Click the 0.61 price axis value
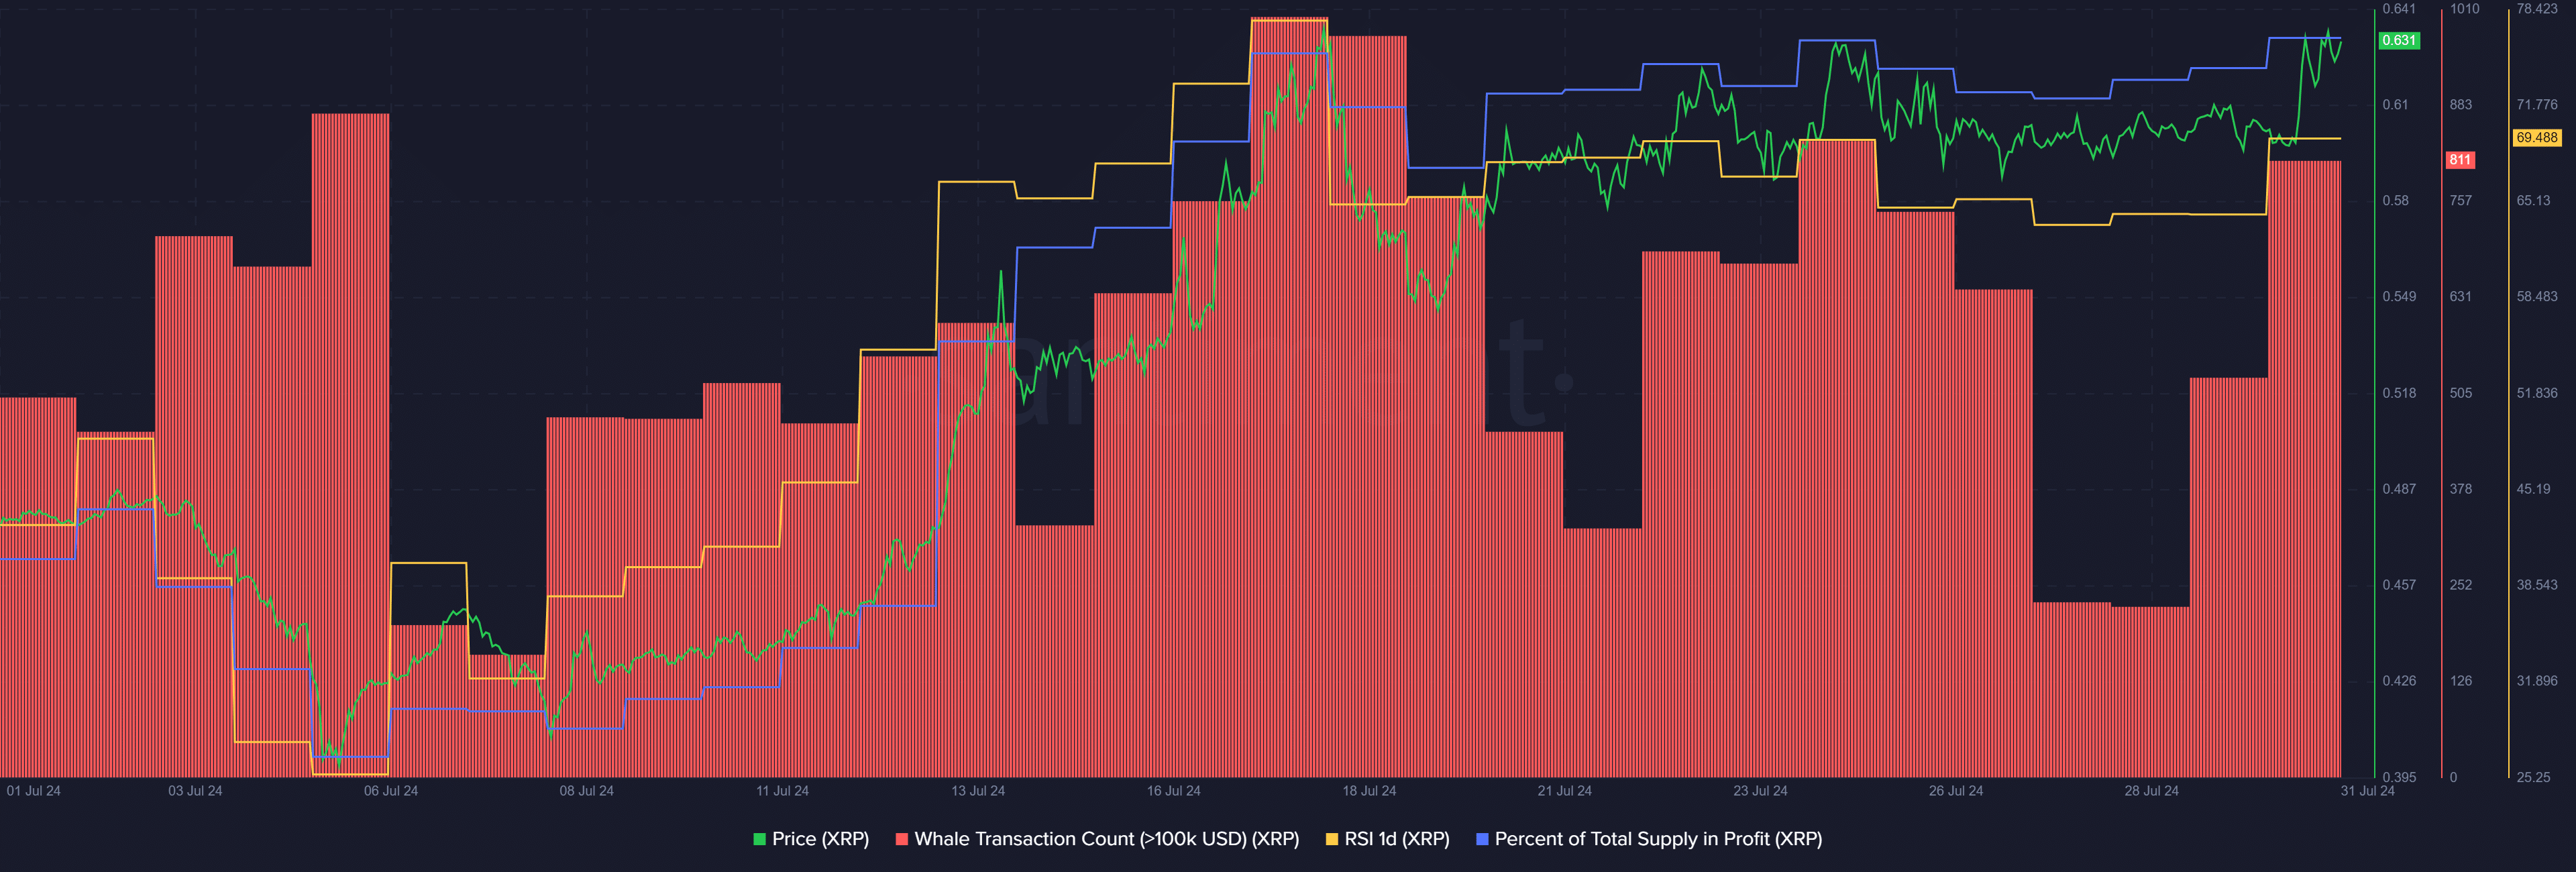 click(x=2395, y=105)
